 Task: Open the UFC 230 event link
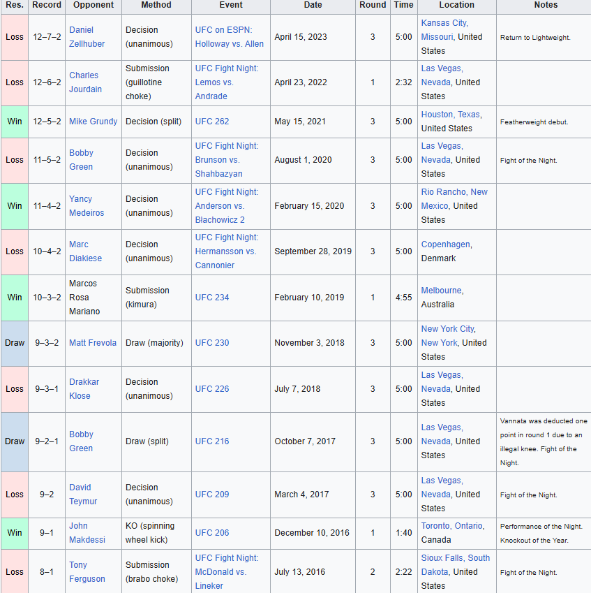(x=212, y=343)
